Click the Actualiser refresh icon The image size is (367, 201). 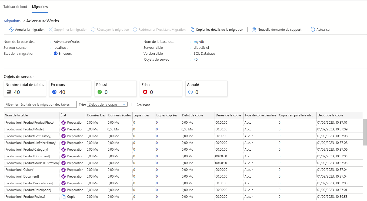tap(313, 30)
